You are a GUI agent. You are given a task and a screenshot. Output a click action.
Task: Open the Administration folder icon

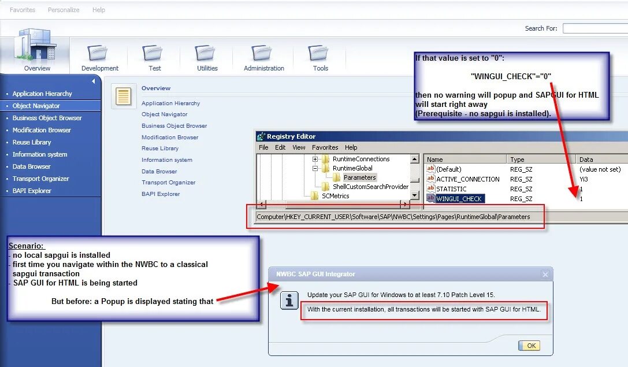pyautogui.click(x=262, y=54)
